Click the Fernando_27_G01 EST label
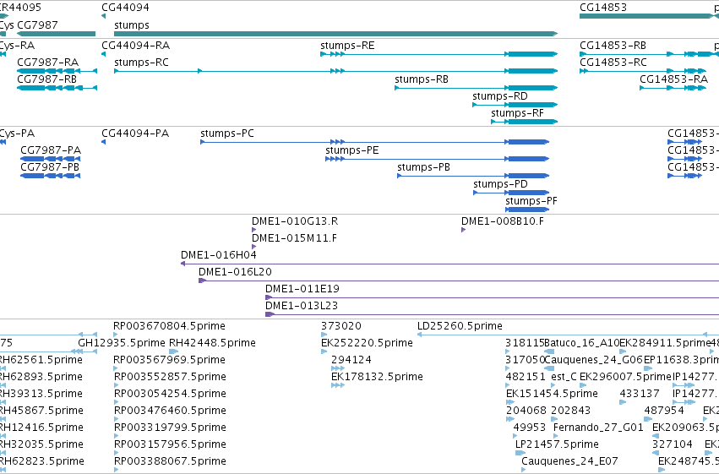This screenshot has width=719, height=474. (598, 428)
